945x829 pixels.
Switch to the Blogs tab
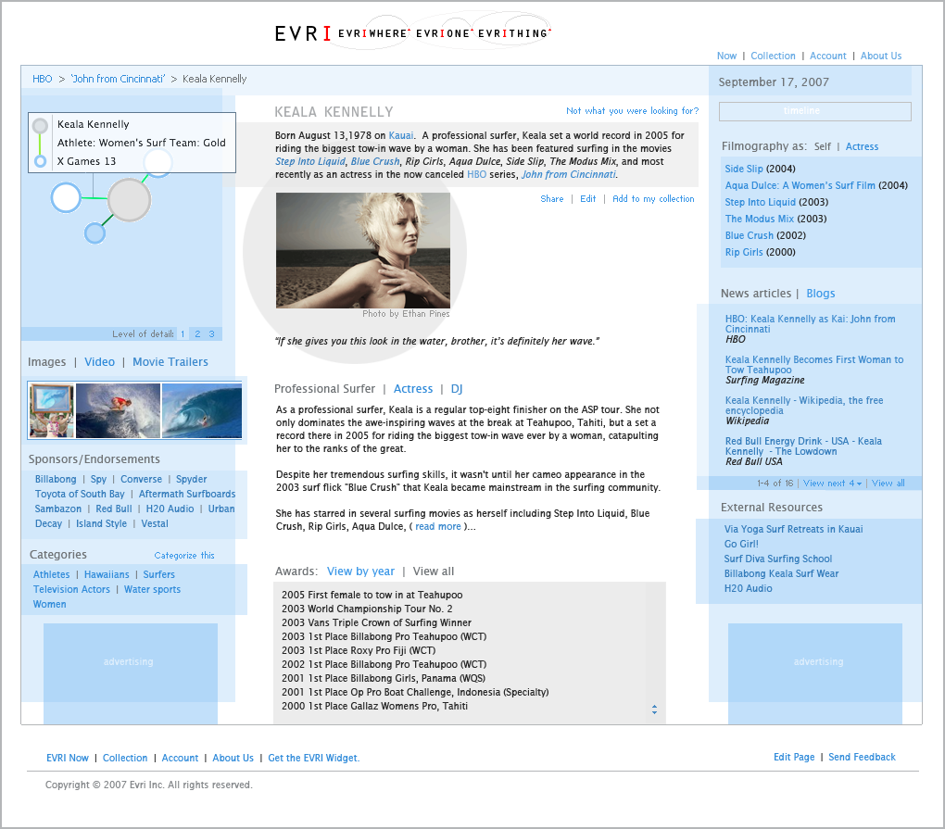820,294
